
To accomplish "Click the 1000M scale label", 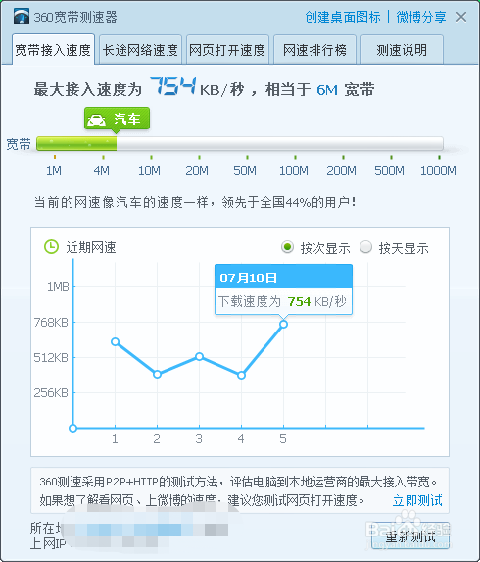I will (438, 170).
